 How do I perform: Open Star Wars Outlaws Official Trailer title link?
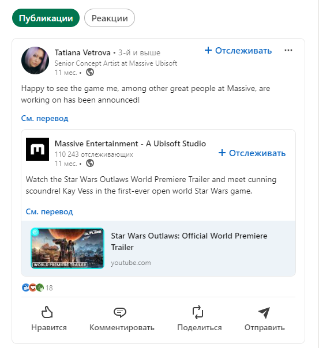pos(189,241)
